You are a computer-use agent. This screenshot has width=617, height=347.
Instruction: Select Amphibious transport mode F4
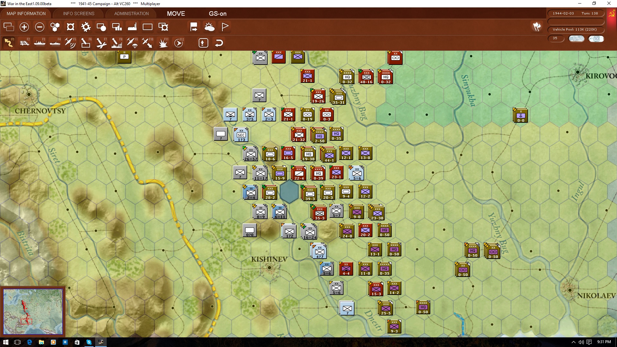click(x=55, y=43)
